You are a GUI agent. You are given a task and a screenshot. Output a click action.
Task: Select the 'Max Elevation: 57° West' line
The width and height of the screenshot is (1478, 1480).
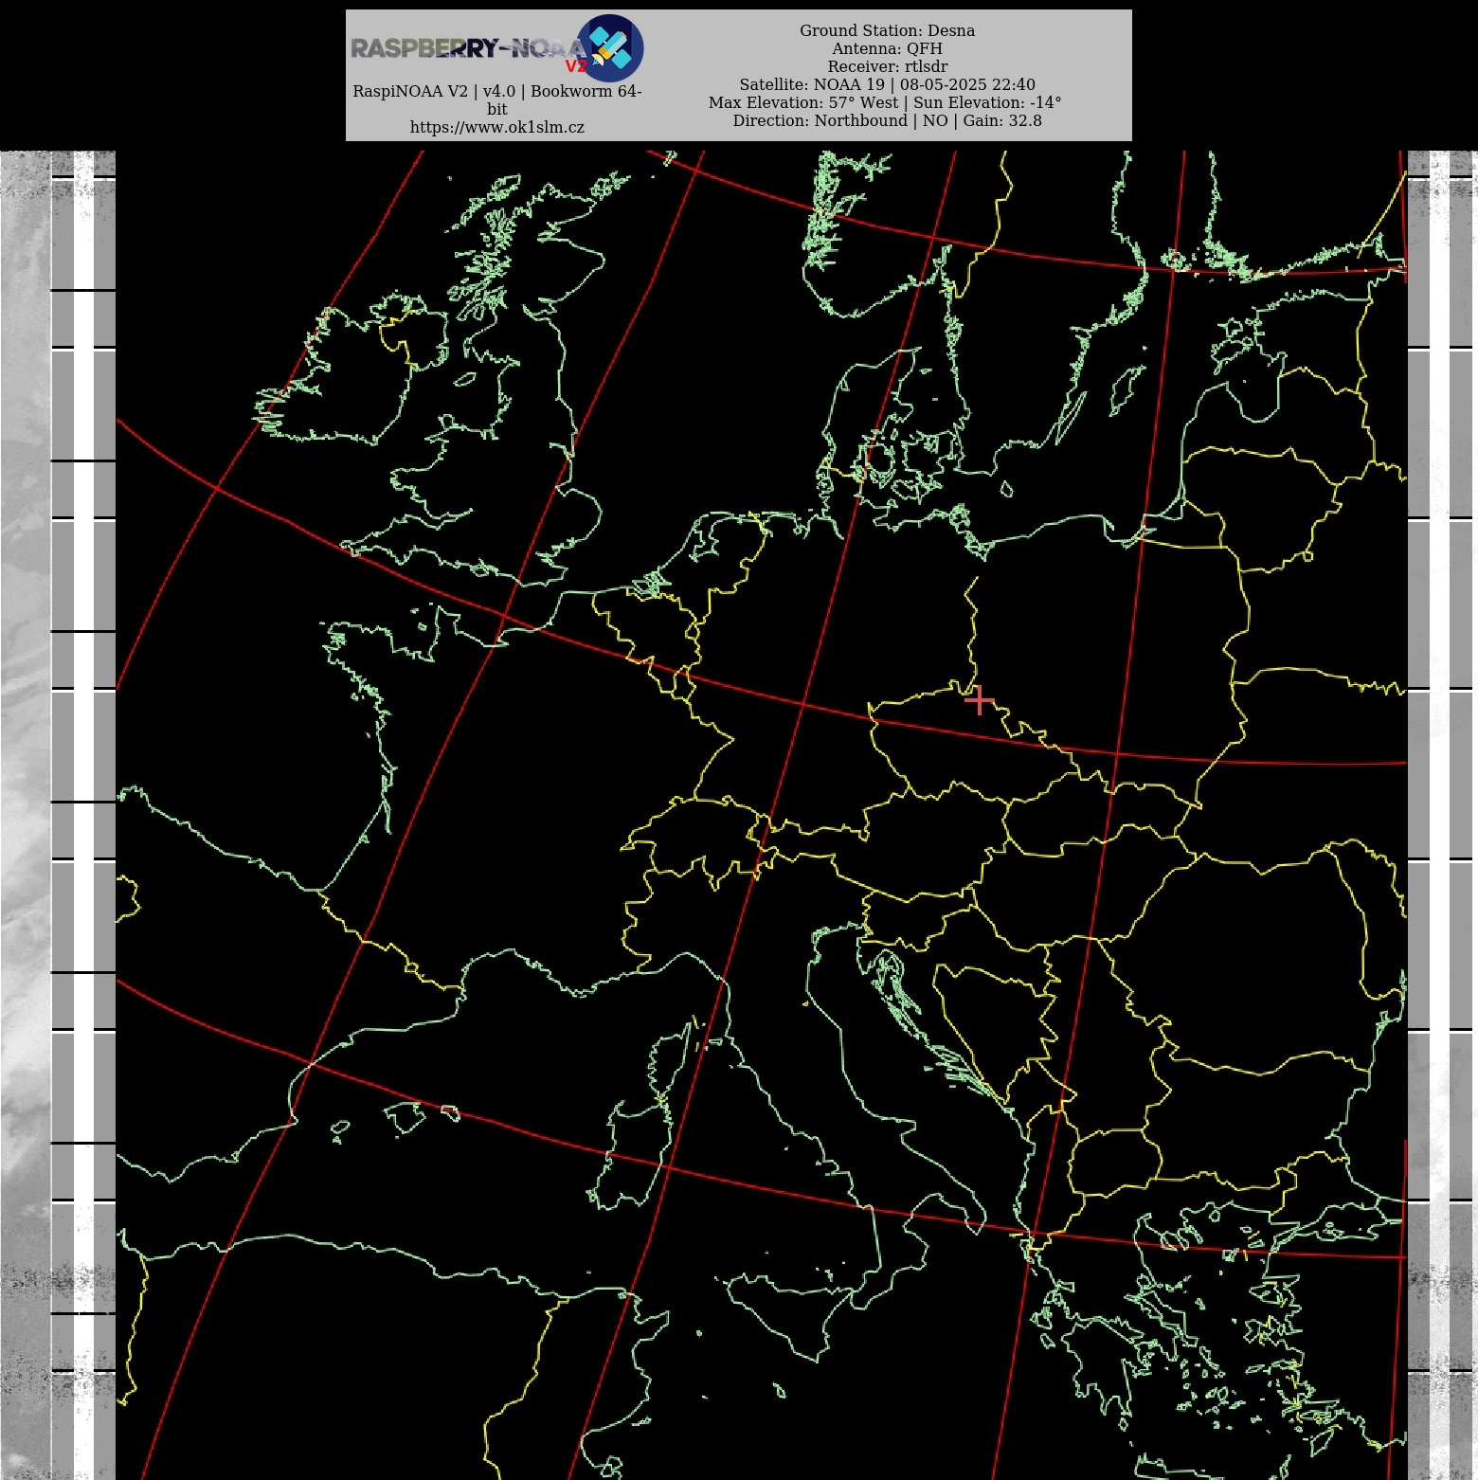click(x=885, y=102)
